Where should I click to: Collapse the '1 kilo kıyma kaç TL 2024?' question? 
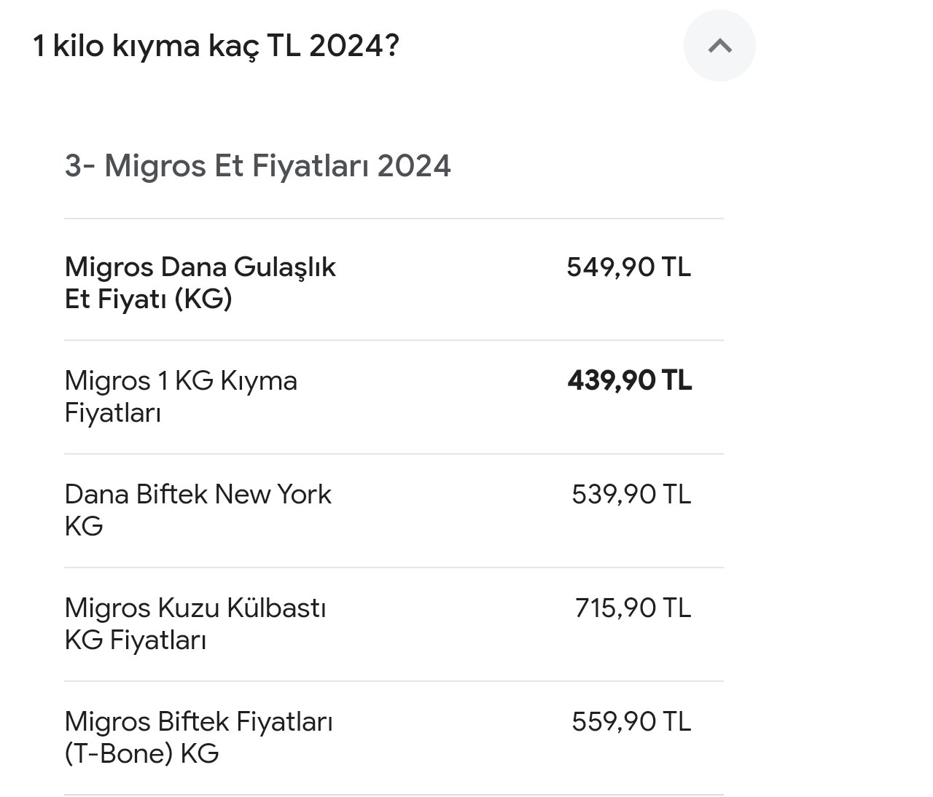tap(216, 47)
